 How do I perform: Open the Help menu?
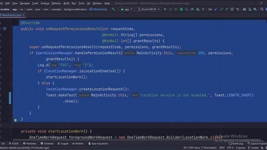[x=107, y=3]
